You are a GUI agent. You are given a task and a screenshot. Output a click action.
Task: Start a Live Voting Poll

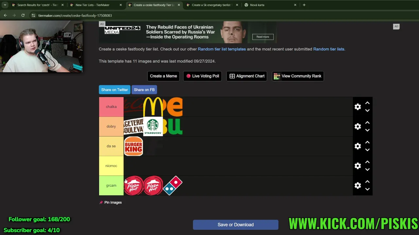(x=203, y=76)
